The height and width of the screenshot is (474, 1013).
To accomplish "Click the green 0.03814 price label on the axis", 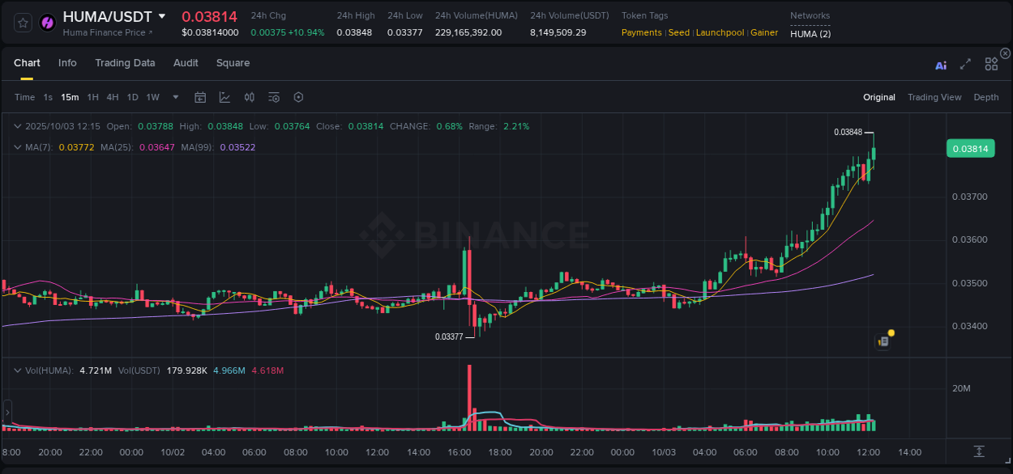I will (970, 148).
